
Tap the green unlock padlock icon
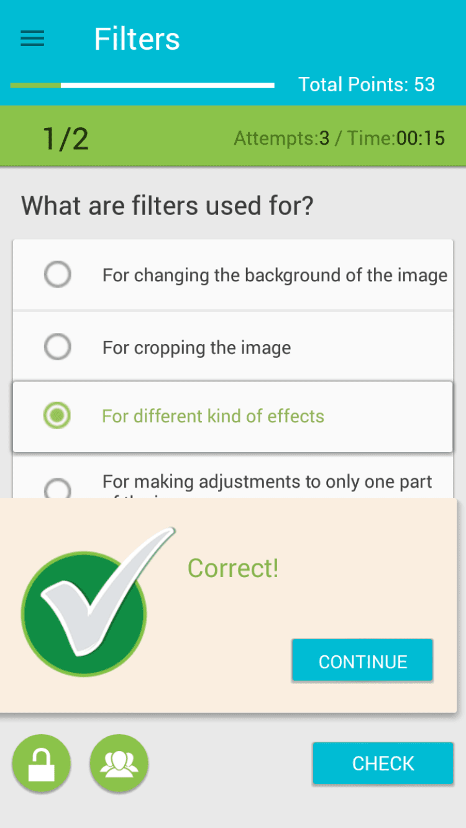coord(42,763)
